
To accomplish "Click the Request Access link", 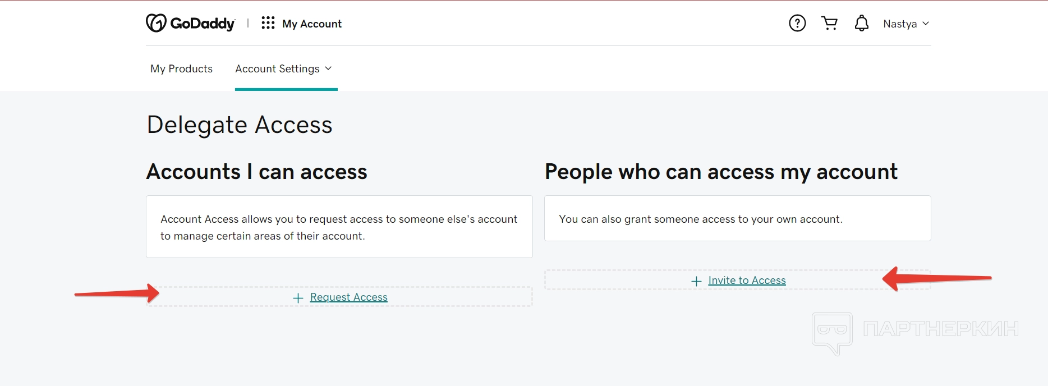I will (x=348, y=297).
